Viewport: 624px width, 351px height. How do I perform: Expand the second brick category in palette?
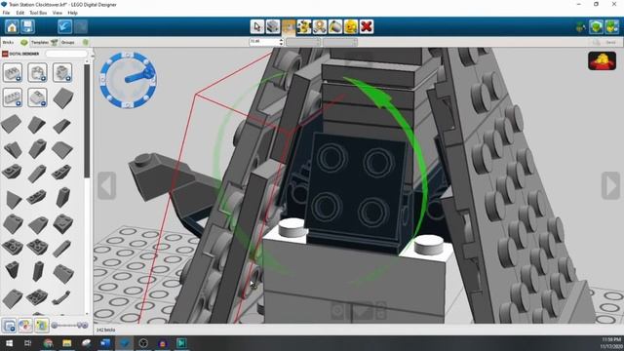(37, 72)
